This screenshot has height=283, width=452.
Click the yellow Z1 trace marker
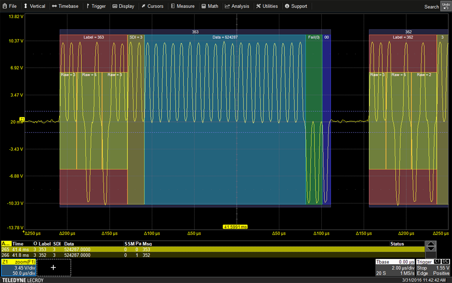22,119
